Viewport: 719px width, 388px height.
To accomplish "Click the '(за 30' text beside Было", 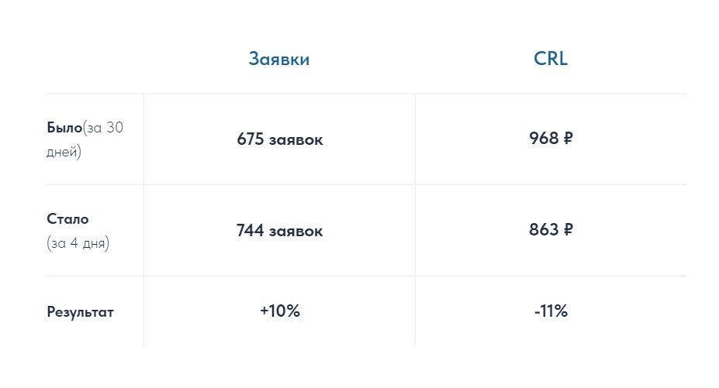I will pos(103,128).
